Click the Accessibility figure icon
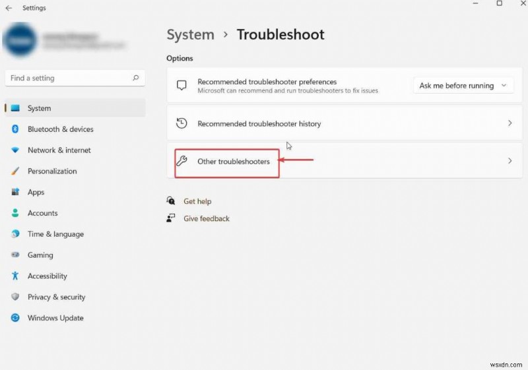The width and height of the screenshot is (528, 370). [x=15, y=276]
